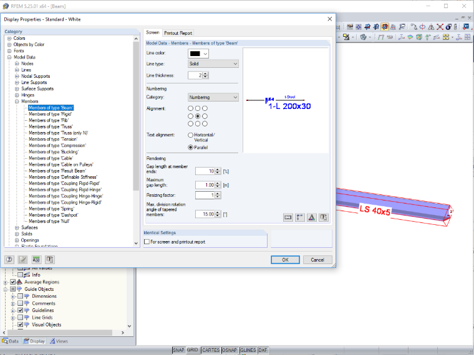Viewport: 474px width, 355px height.
Task: Click the Resizing factor input field
Action: tap(205, 196)
